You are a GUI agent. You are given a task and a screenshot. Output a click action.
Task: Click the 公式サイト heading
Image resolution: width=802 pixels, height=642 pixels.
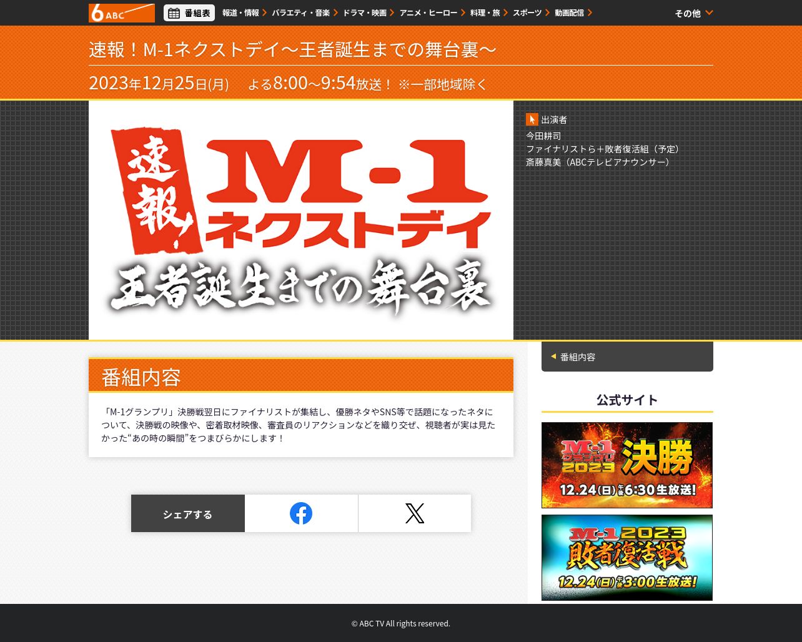tap(627, 400)
